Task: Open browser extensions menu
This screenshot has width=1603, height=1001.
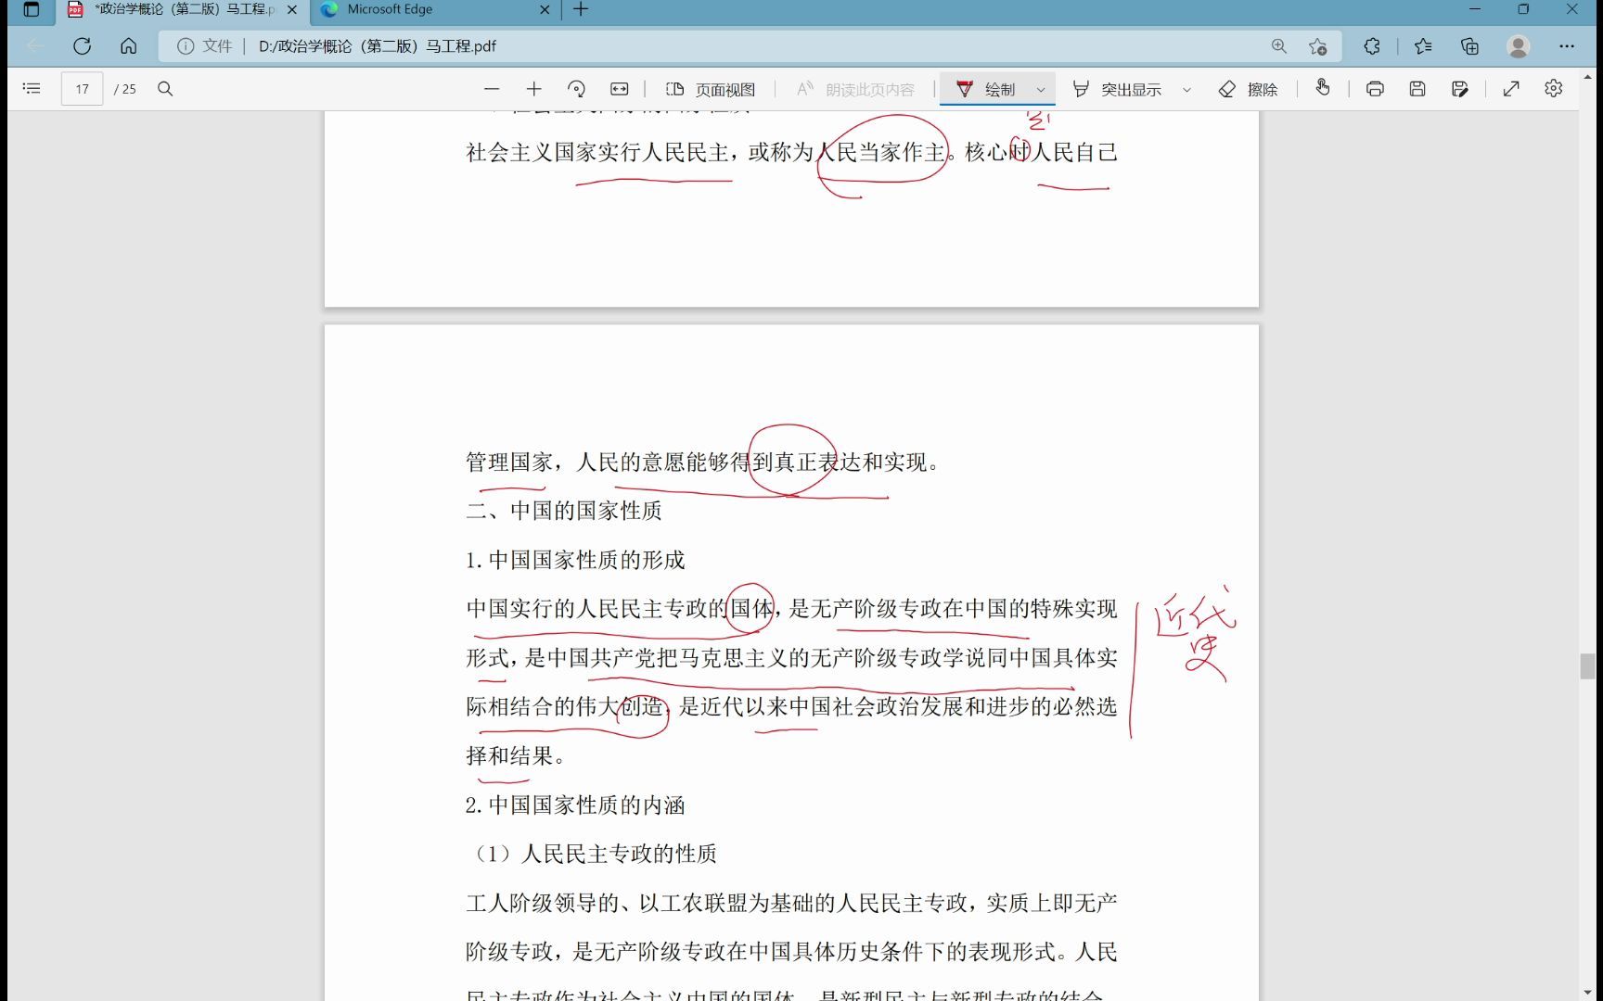Action: [1372, 46]
